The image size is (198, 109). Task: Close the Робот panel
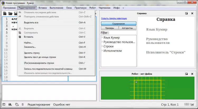192,74
